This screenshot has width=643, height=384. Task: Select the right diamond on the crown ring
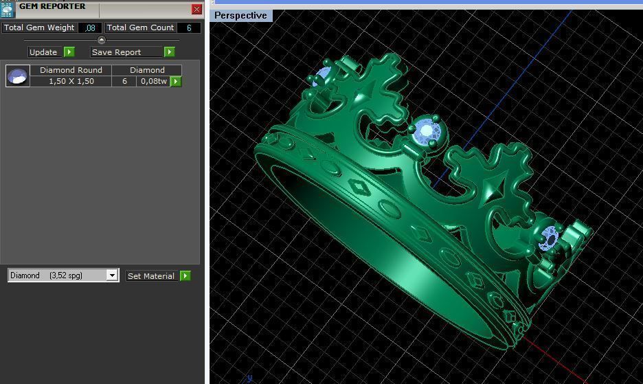coord(548,238)
